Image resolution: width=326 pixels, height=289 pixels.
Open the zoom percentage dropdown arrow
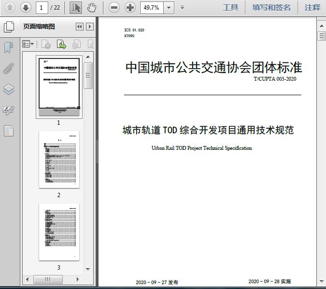tap(169, 8)
